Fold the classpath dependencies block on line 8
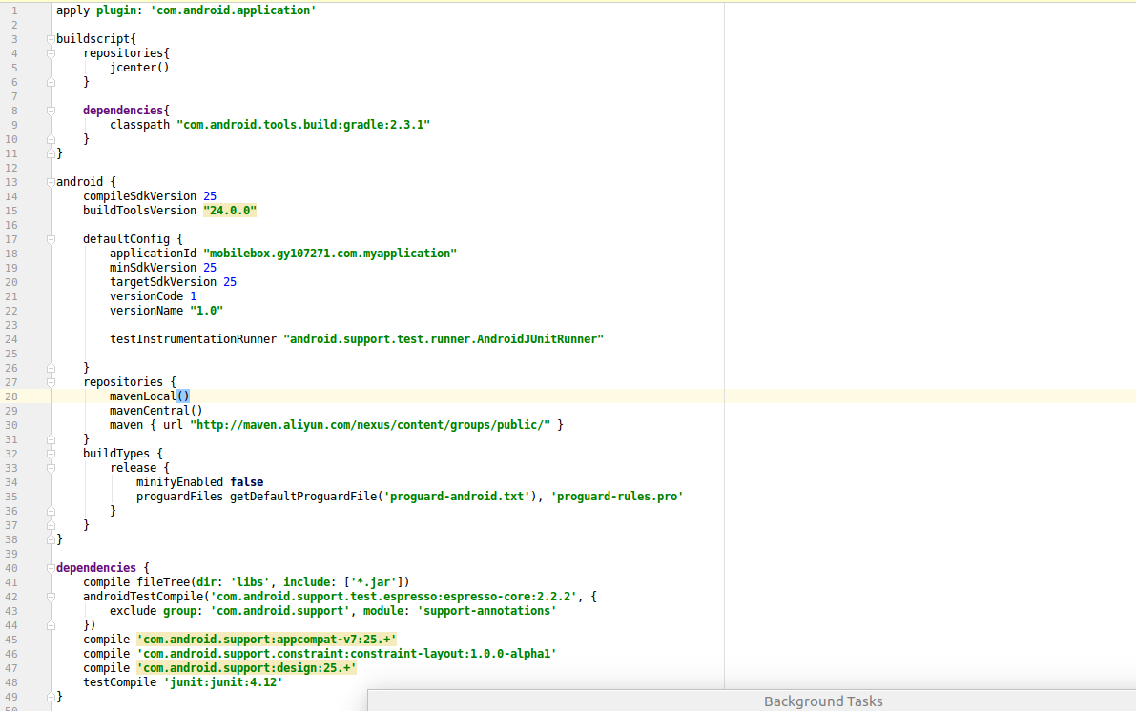Viewport: 1136px width, 711px height. pos(51,111)
